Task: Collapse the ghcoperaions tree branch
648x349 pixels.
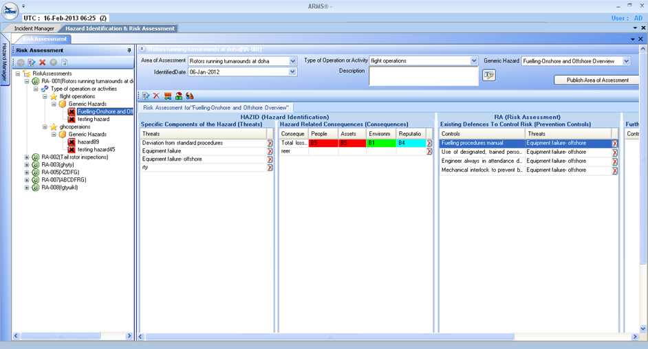Action: pos(45,127)
